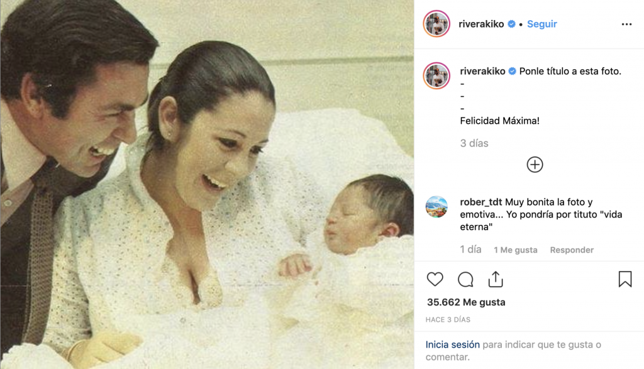The height and width of the screenshot is (369, 644).
Task: Load more comments plus icon
Action: point(535,165)
